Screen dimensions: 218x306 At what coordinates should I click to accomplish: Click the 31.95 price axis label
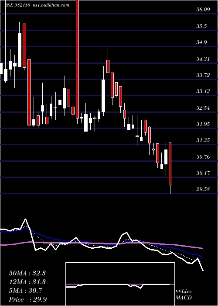click(203, 124)
